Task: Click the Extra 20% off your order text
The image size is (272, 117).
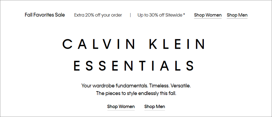Action: [98, 15]
